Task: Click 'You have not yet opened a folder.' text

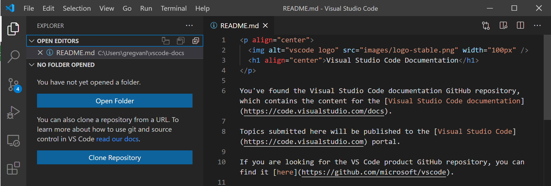Action: (x=89, y=82)
